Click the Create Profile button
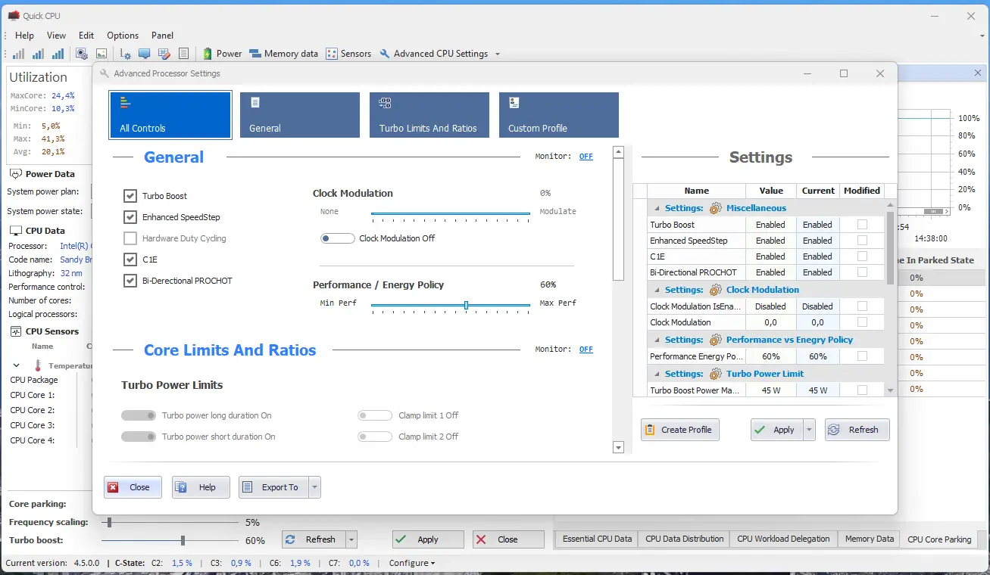 [680, 430]
